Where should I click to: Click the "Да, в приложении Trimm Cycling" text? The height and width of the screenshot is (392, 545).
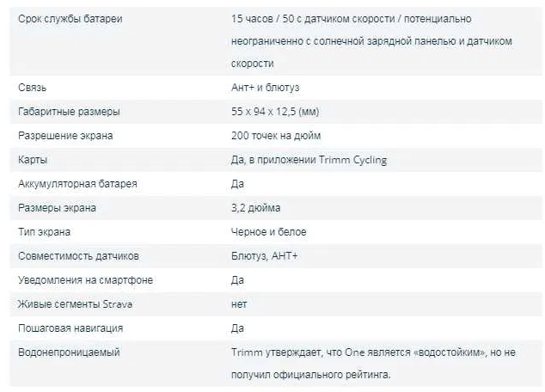pyautogui.click(x=309, y=160)
